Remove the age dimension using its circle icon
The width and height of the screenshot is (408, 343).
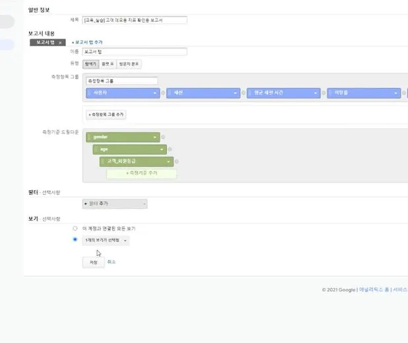pyautogui.click(x=170, y=149)
